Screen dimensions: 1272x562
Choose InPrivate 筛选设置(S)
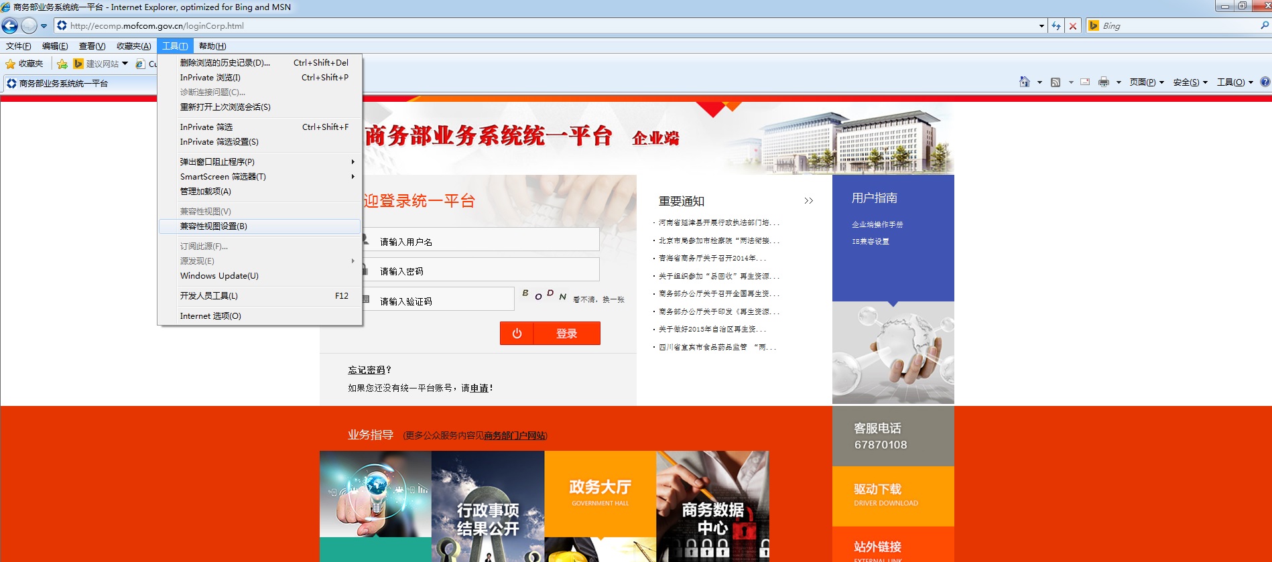pyautogui.click(x=260, y=142)
